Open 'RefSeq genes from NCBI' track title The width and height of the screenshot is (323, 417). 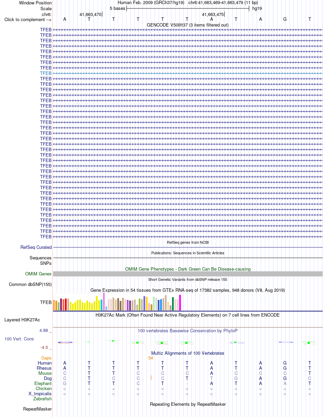[188, 242]
